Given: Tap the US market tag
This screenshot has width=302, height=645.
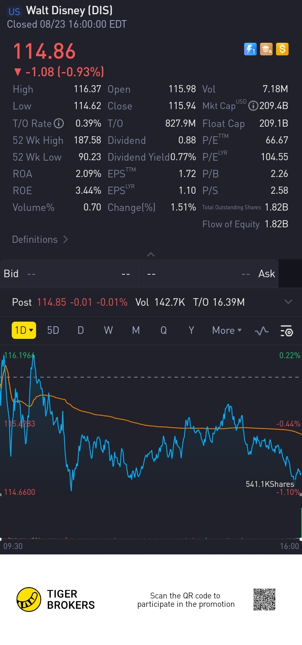Looking at the screenshot, I should (x=14, y=11).
